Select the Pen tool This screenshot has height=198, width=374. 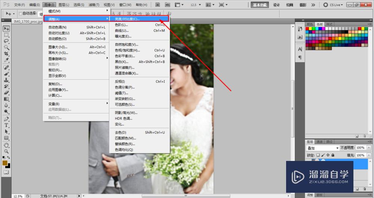tap(6, 119)
